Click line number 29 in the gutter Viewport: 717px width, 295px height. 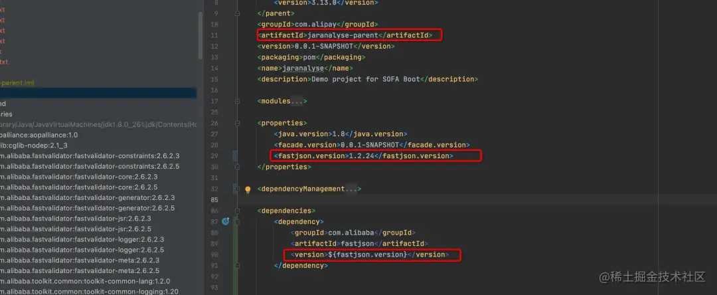click(x=214, y=156)
